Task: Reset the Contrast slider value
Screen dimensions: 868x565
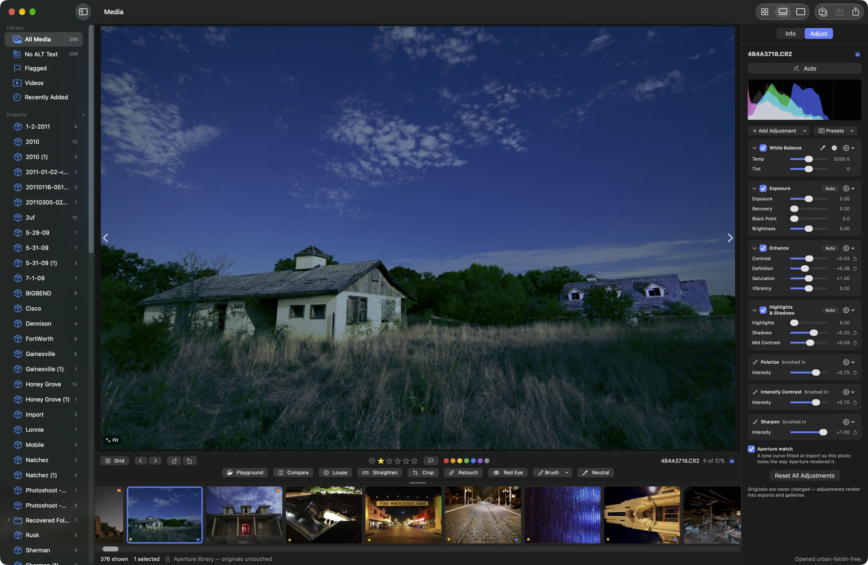Action: click(854, 259)
